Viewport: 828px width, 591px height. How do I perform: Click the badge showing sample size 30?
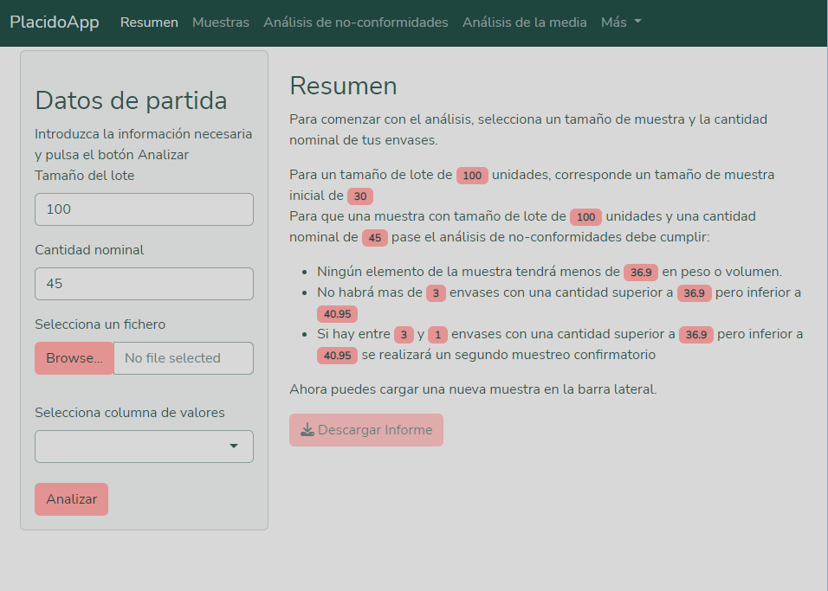pos(360,196)
